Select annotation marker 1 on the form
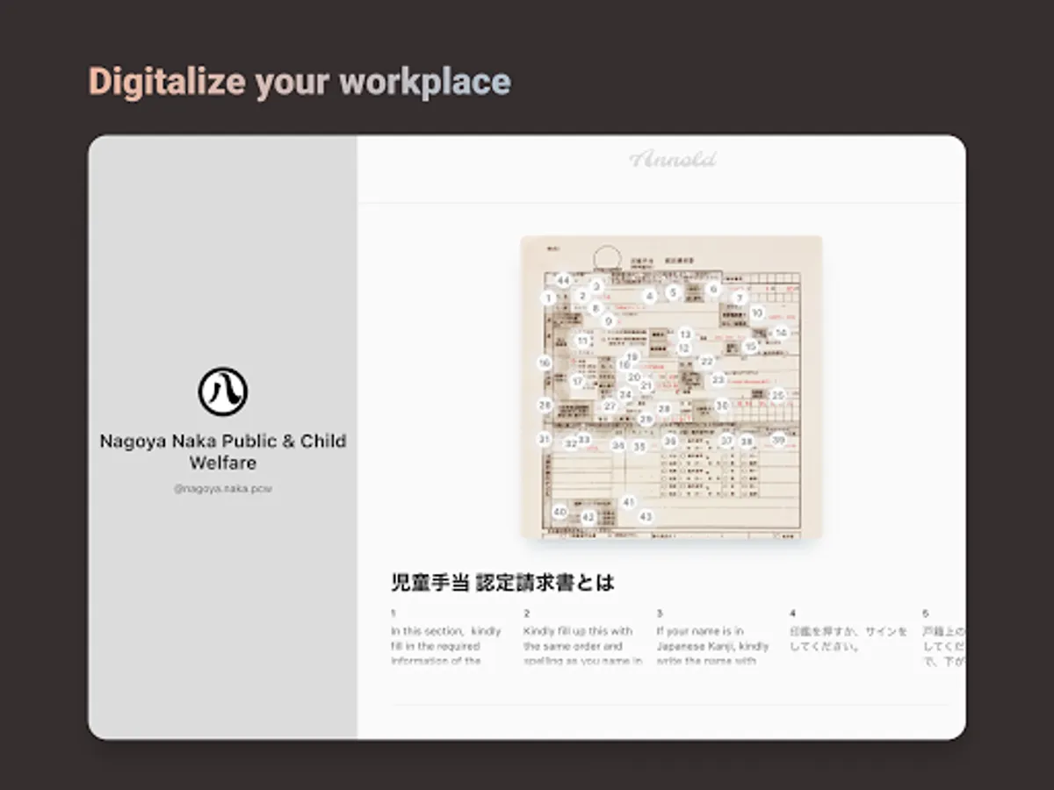 (x=548, y=298)
